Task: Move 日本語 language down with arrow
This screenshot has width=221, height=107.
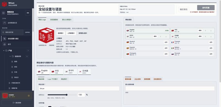Action: tap(211, 36)
